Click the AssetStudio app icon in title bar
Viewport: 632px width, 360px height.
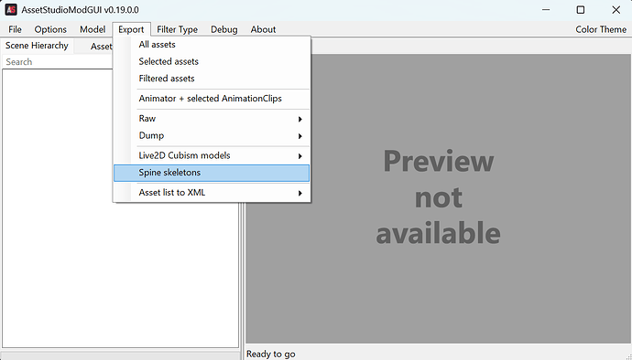pos(11,10)
